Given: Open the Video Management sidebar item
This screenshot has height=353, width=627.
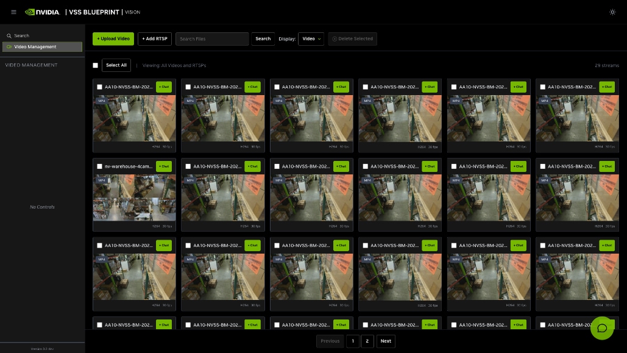Looking at the screenshot, I should pyautogui.click(x=43, y=47).
